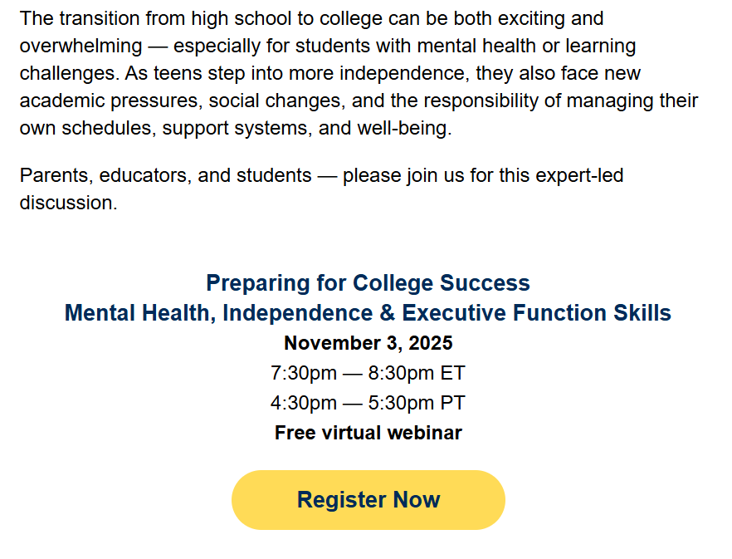Select the Mental Health, Independence & Executive Function subtitle

[368, 313]
